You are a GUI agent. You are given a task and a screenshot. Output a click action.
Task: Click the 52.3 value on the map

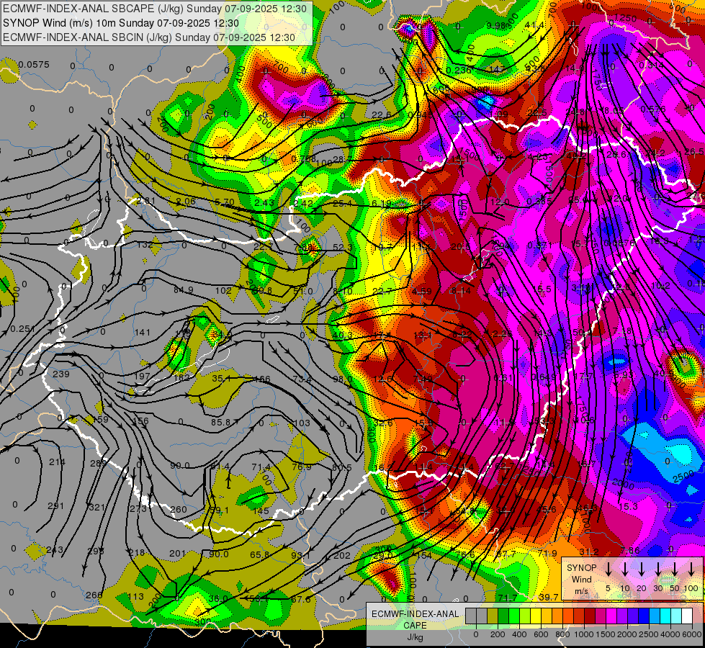click(343, 248)
